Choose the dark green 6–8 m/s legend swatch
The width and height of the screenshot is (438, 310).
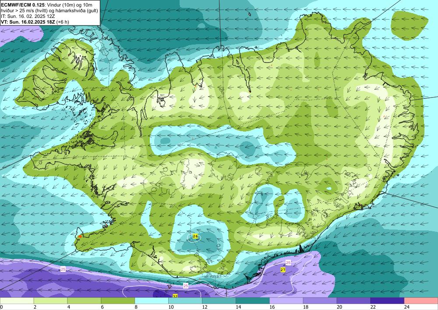pyautogui.click(x=118, y=301)
